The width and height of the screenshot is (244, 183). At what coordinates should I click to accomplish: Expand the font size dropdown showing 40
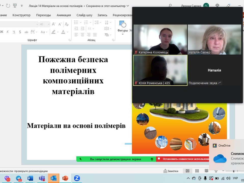(48, 24)
